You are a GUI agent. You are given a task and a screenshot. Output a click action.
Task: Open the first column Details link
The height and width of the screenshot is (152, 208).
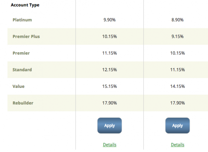click(x=110, y=145)
